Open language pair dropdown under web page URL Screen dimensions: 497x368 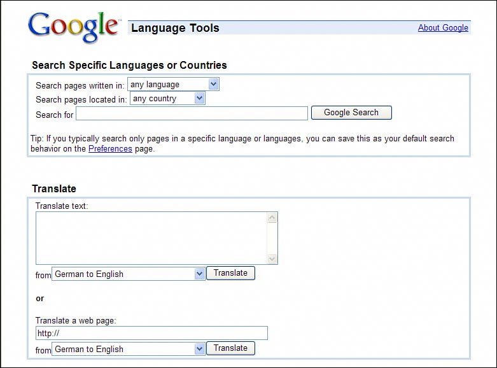(x=129, y=349)
